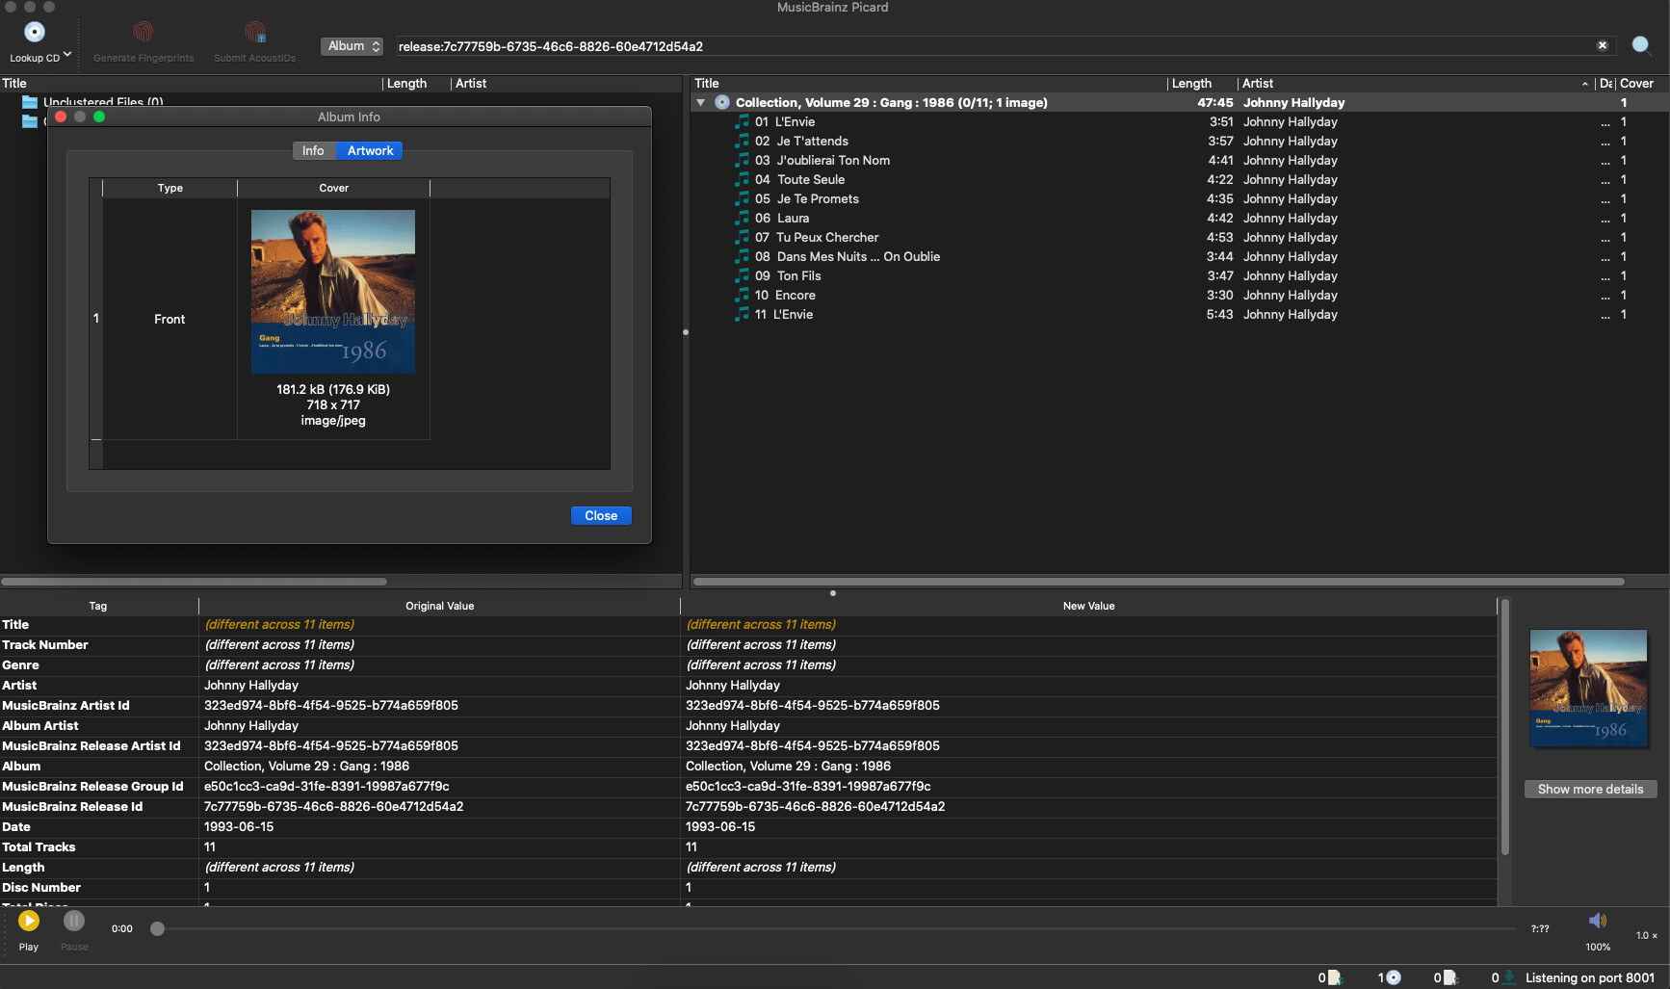Click the metadata panel vertical scrollbar
The height and width of the screenshot is (989, 1670).
pyautogui.click(x=1505, y=728)
